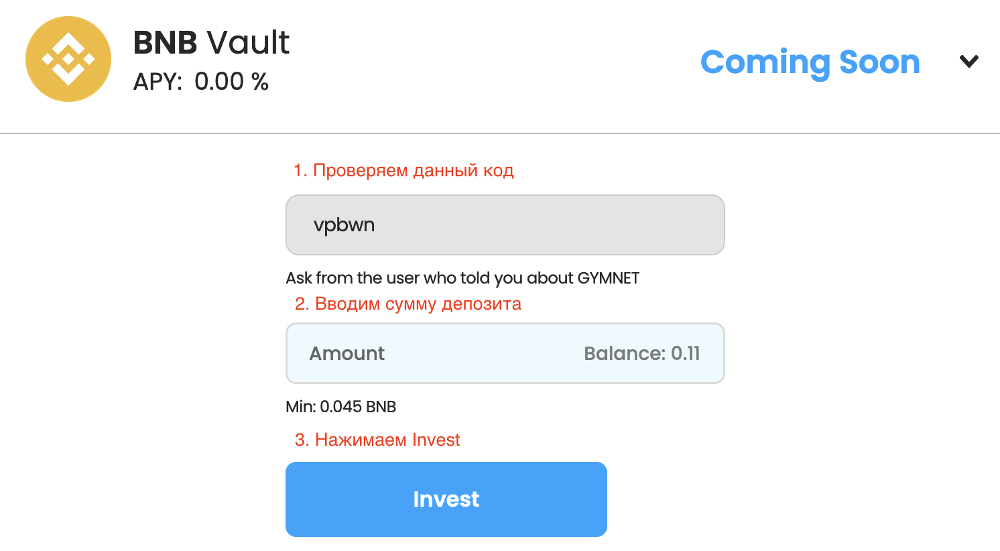
Task: Focus the referral code field containing vpbwn
Action: pyautogui.click(x=505, y=225)
